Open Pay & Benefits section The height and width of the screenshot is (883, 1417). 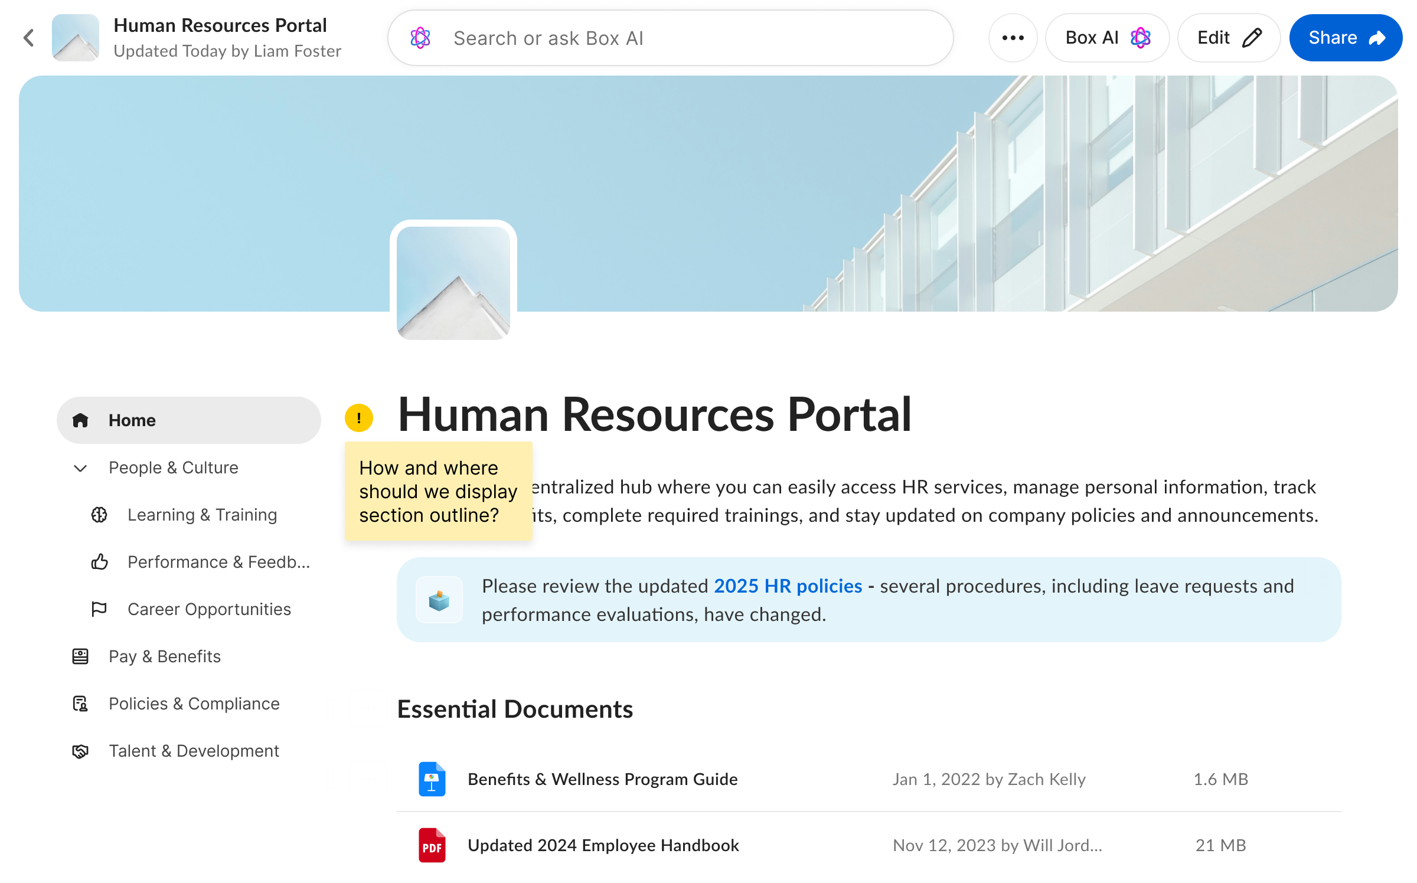tap(165, 656)
